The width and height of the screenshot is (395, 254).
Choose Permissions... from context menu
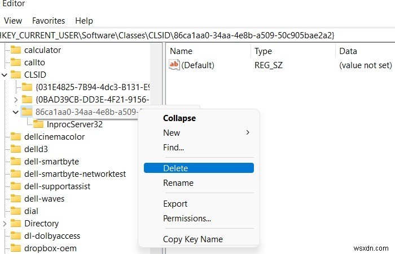pyautogui.click(x=187, y=218)
